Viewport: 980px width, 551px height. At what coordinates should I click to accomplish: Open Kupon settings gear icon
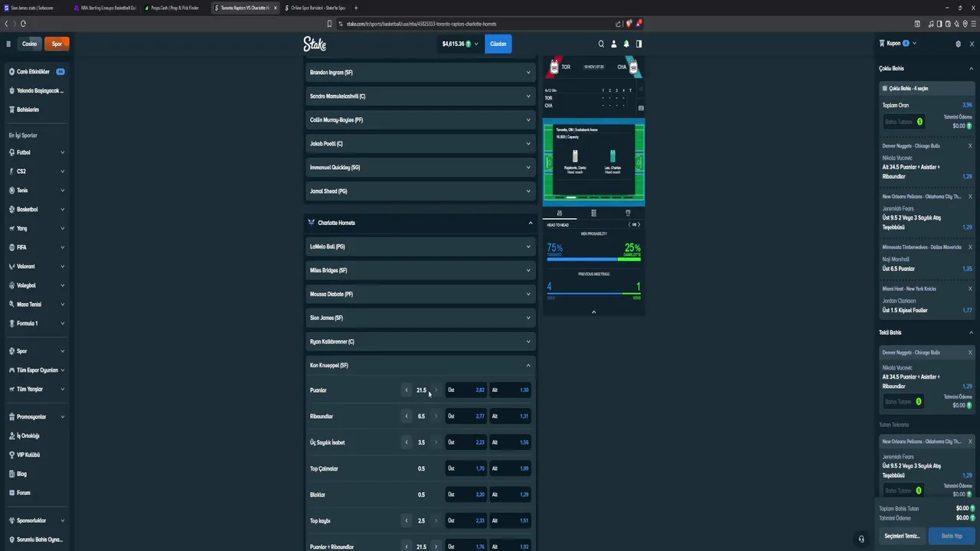pyautogui.click(x=958, y=44)
